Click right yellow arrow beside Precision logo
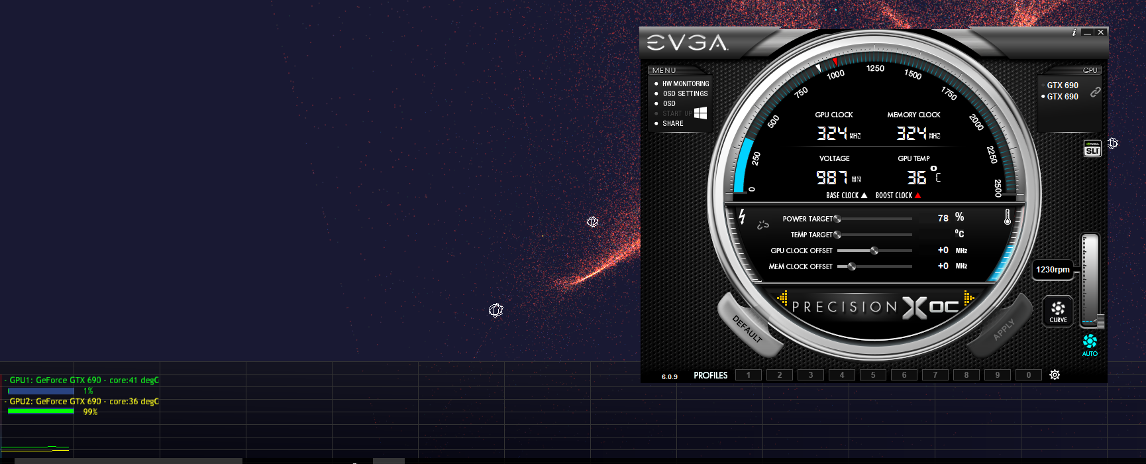Screen dimensions: 1146x464 point(969,298)
